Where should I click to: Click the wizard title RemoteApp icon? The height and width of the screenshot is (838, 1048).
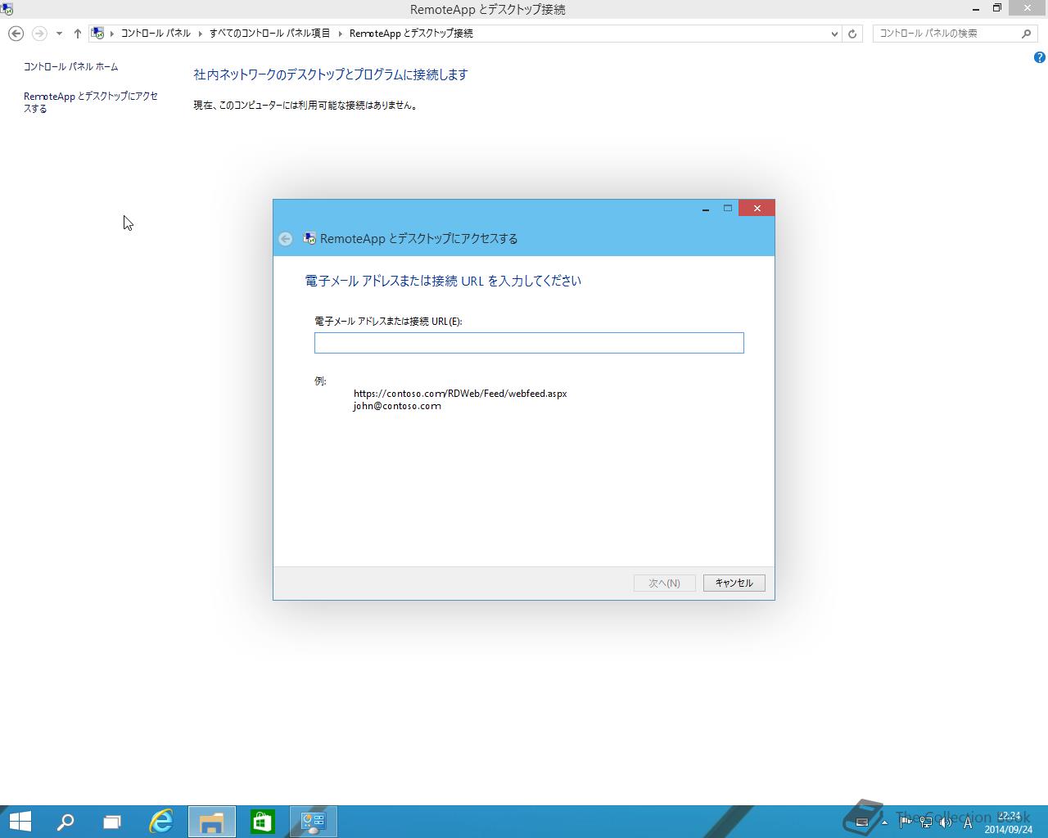click(309, 239)
